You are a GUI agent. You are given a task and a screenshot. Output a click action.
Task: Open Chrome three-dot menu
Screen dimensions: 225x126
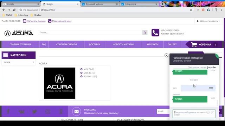pyautogui.click(x=221, y=10)
